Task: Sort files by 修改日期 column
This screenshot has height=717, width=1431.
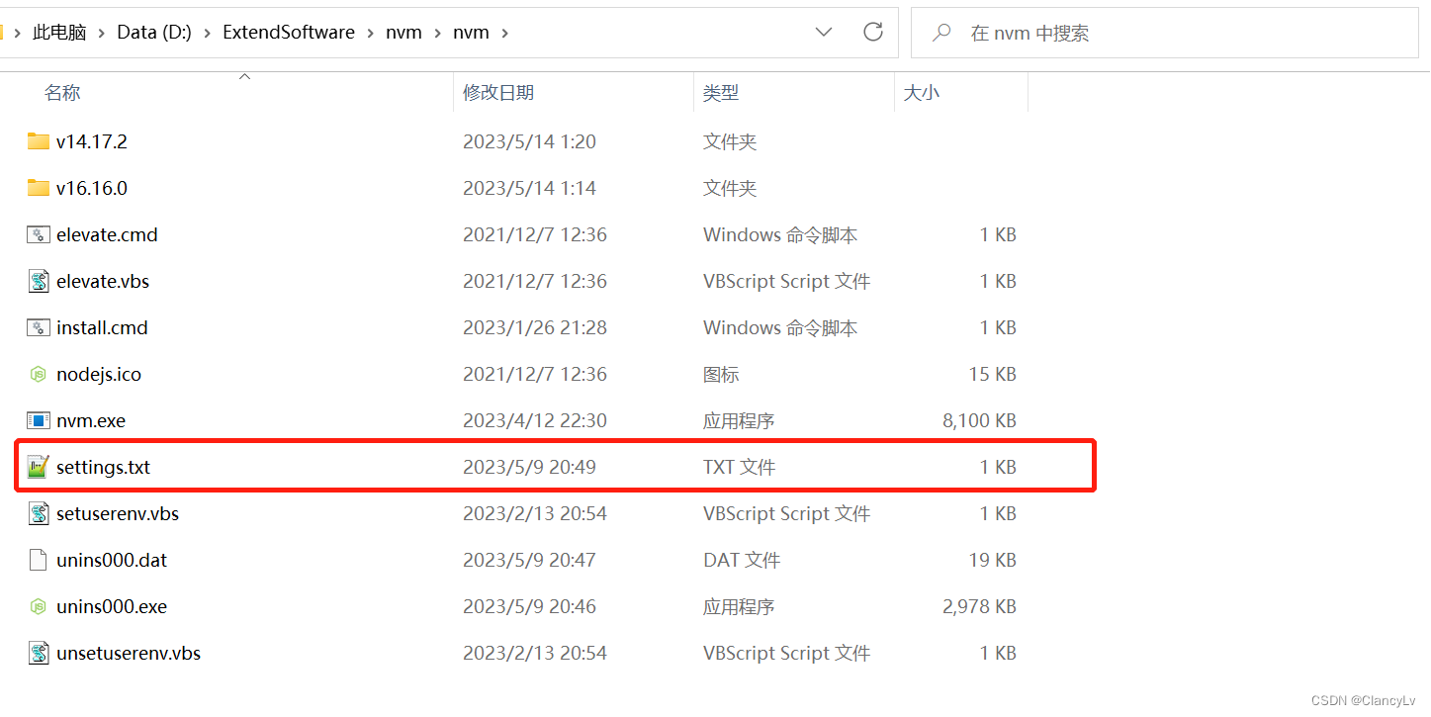Action: click(x=498, y=92)
